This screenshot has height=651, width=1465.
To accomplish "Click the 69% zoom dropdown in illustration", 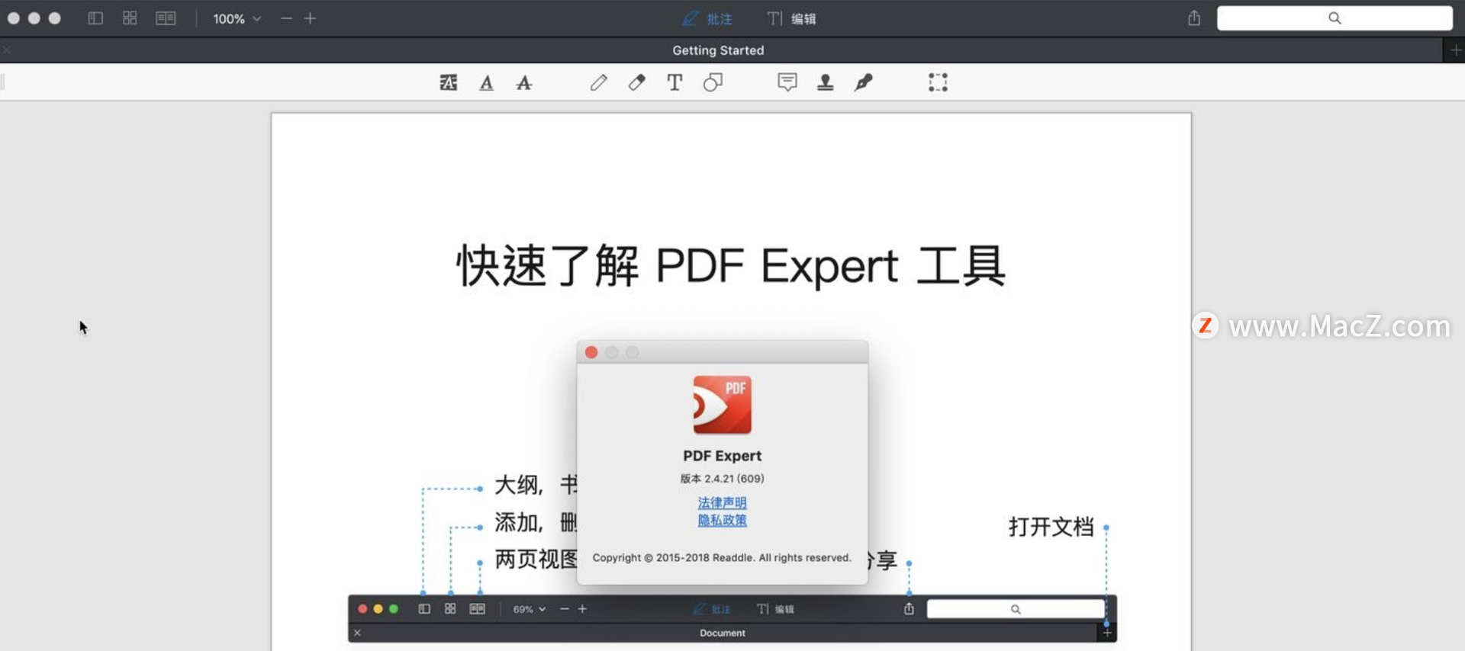I will pos(529,609).
